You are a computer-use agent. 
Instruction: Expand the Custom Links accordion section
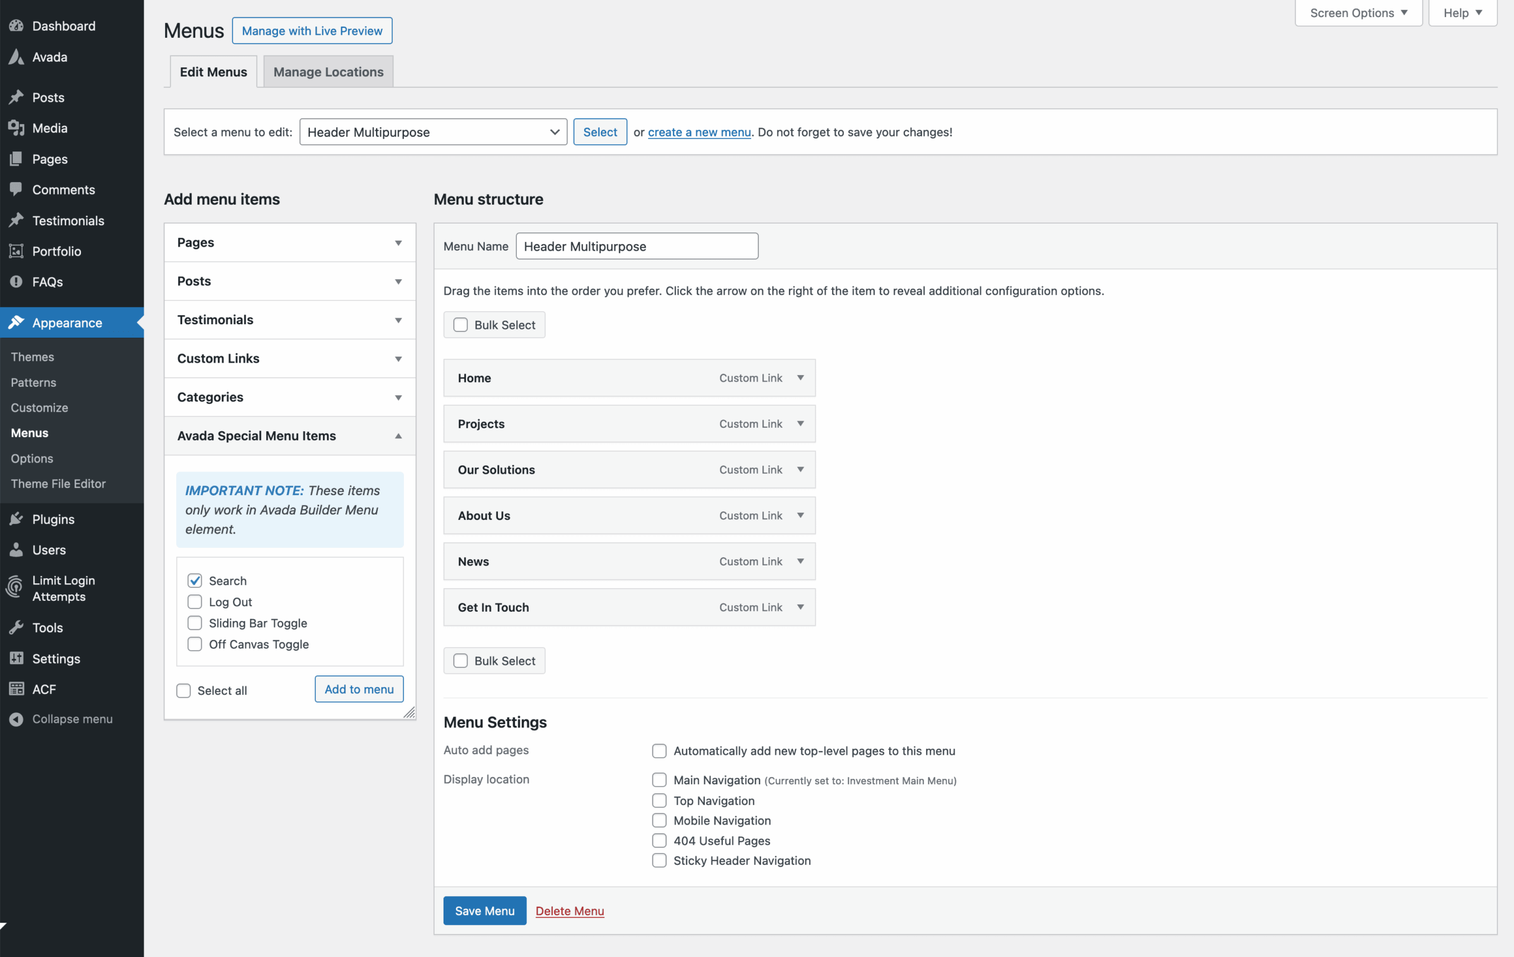click(x=290, y=358)
